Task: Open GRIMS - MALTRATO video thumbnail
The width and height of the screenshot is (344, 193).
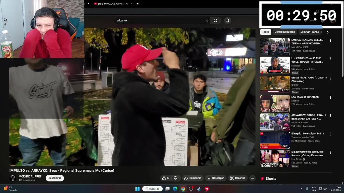Action: (275, 84)
